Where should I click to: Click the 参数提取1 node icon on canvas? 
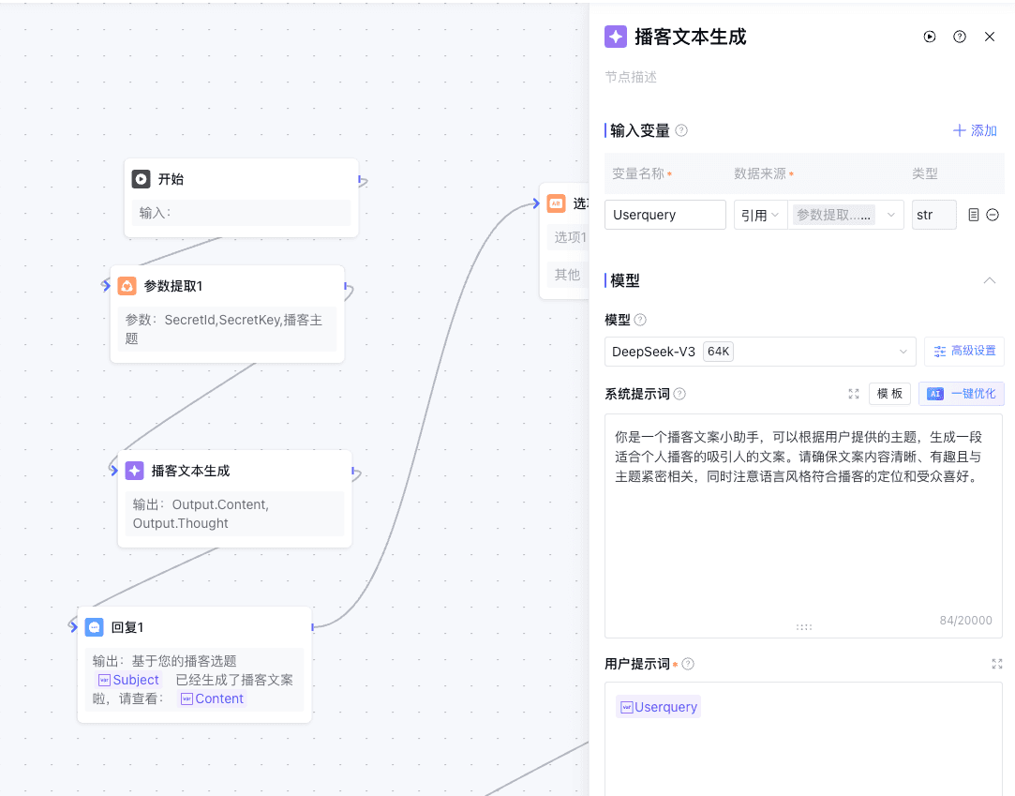pyautogui.click(x=127, y=286)
